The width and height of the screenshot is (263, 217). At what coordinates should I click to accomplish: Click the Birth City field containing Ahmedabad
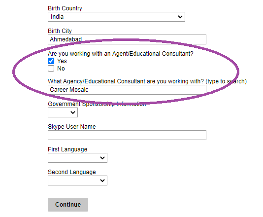[x=127, y=39]
